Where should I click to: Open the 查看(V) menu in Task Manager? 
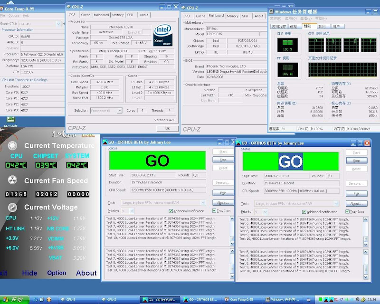[x=305, y=19]
